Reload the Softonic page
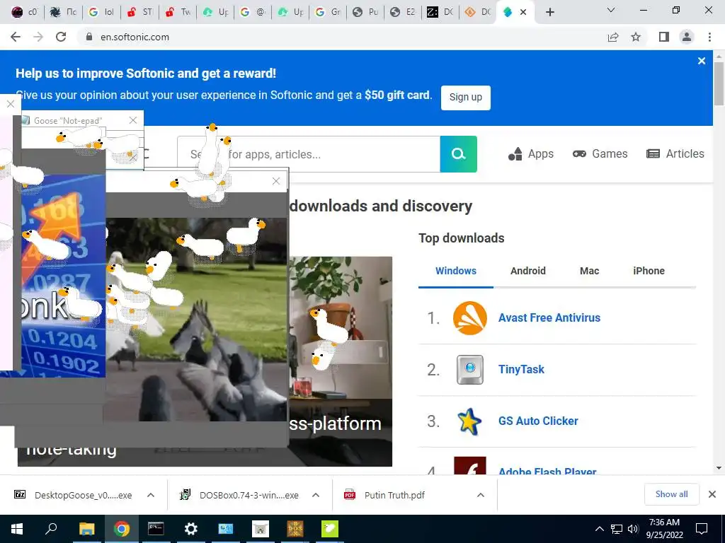Image resolution: width=725 pixels, height=543 pixels. point(61,37)
